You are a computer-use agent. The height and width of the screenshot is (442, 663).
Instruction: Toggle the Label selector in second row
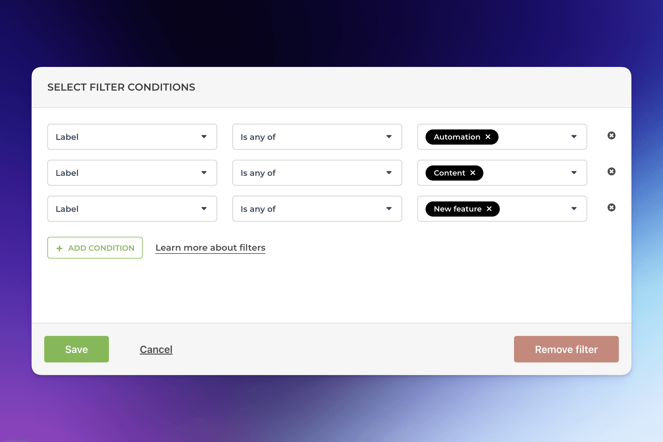pyautogui.click(x=132, y=173)
